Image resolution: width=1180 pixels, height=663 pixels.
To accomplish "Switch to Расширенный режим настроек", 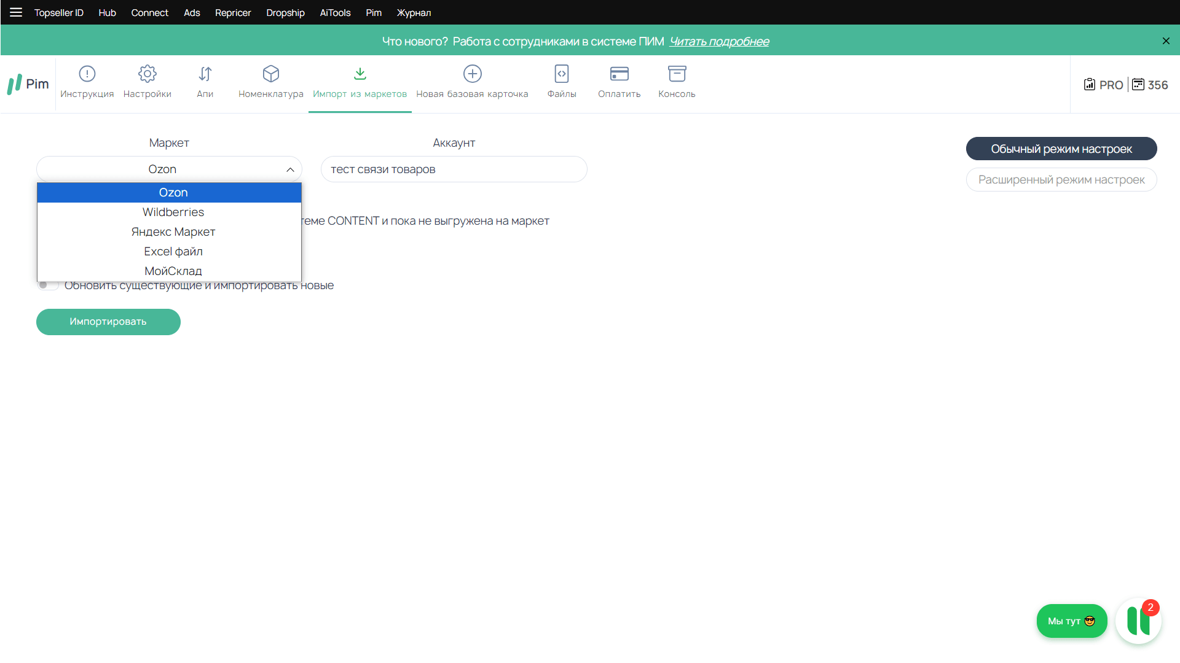I will click(1061, 179).
